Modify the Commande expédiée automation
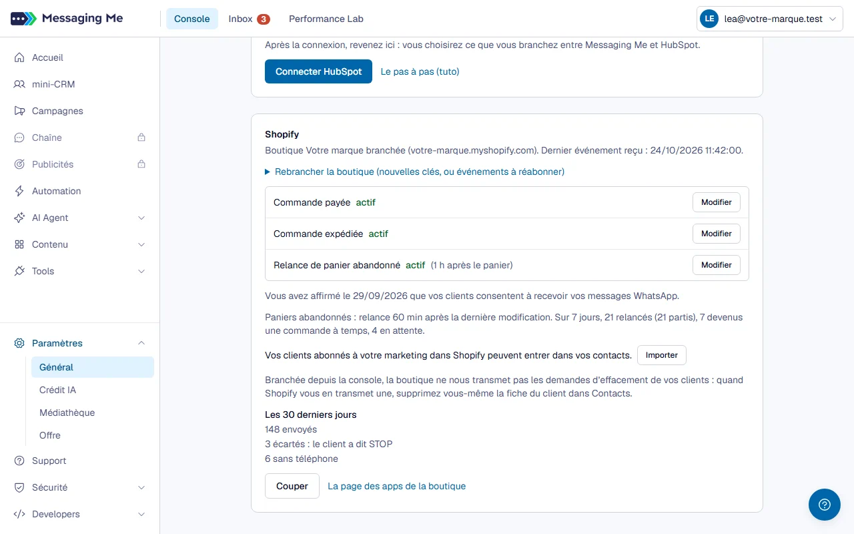The width and height of the screenshot is (854, 534). pos(717,234)
